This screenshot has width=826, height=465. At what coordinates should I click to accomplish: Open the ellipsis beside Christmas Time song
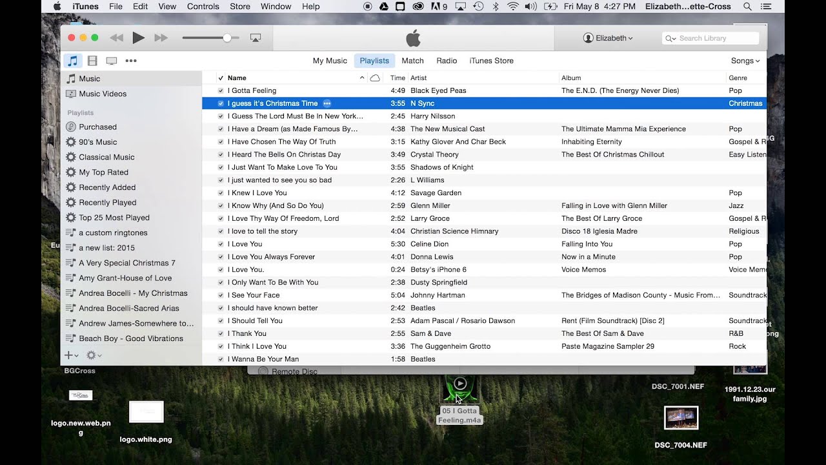(327, 103)
